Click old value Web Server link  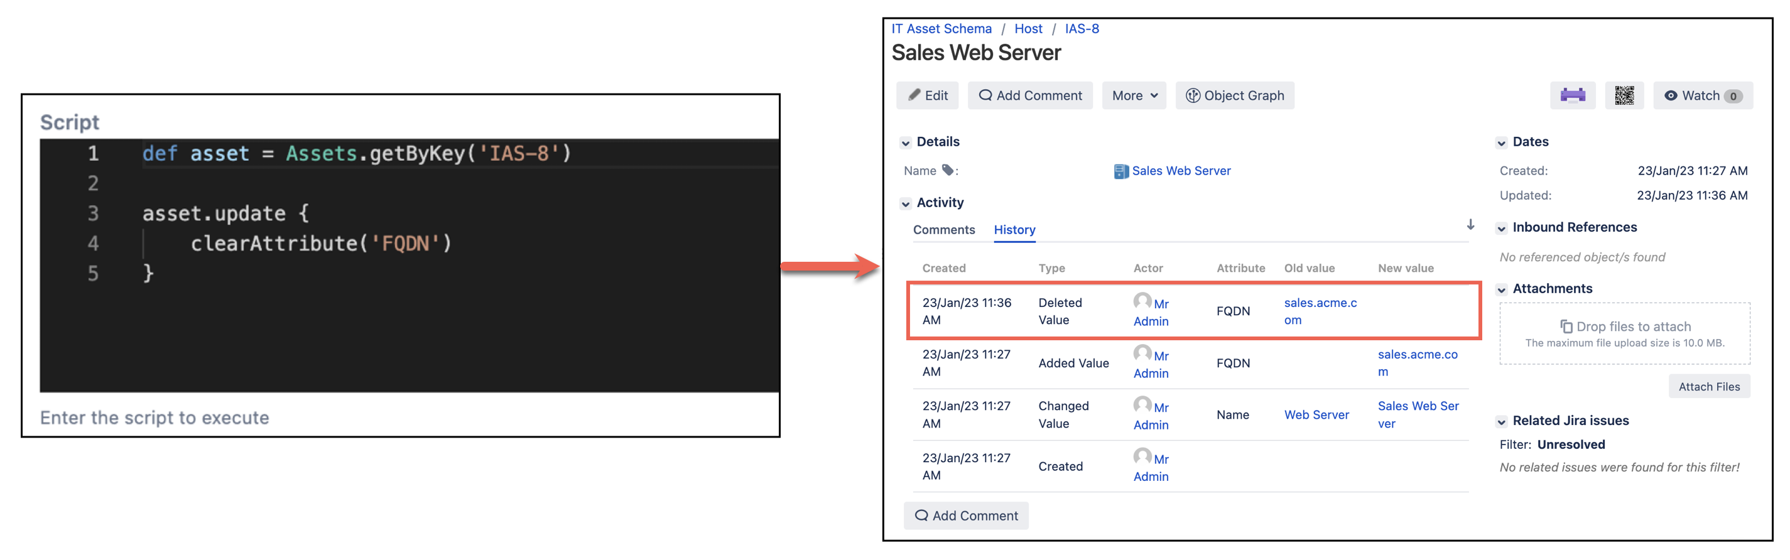(1316, 415)
